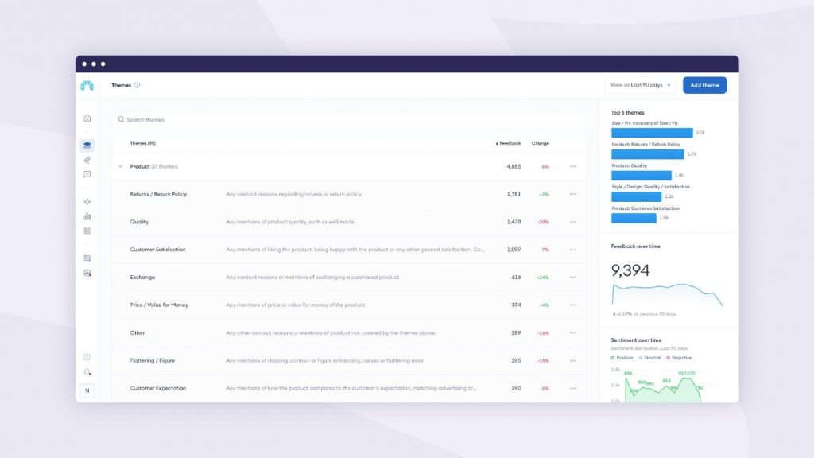This screenshot has width=814, height=458.
Task: Open more options for Other row
Action: click(x=573, y=333)
